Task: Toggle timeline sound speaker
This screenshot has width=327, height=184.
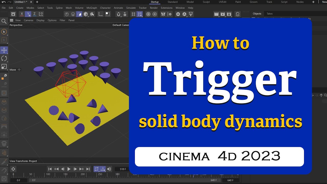Action: tap(109, 169)
